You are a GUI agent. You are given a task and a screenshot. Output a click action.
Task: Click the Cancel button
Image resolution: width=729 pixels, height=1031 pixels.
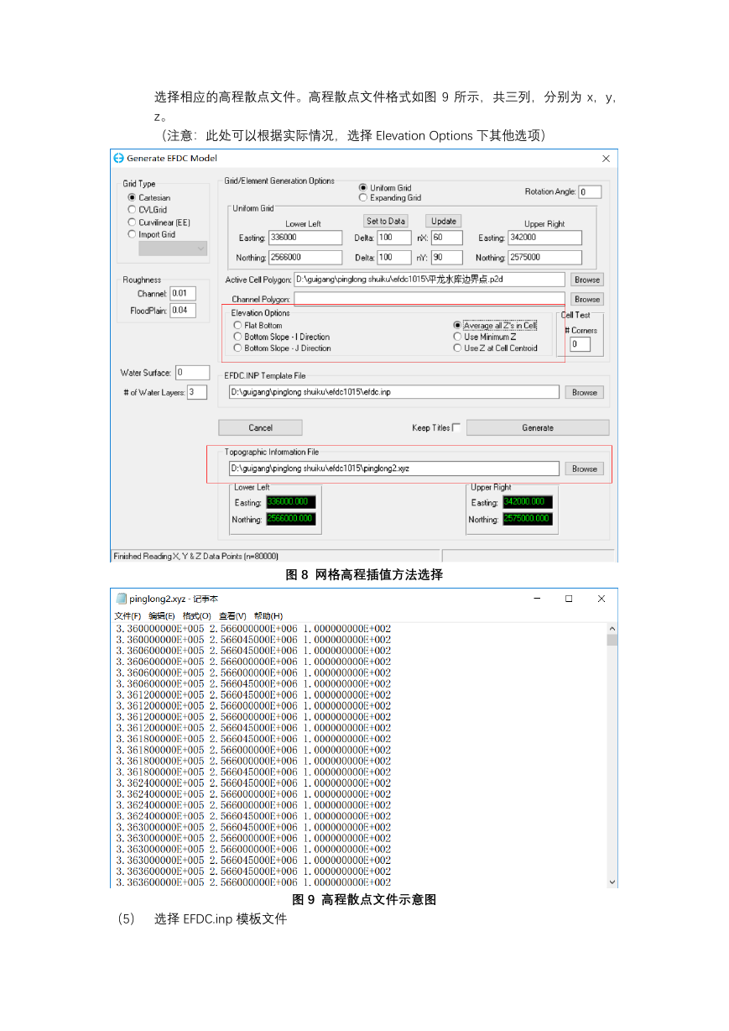click(x=261, y=427)
